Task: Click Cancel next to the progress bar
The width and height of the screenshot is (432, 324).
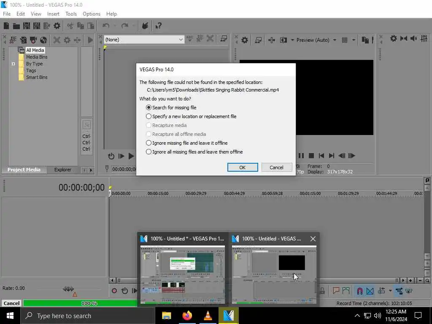Action: (x=11, y=303)
